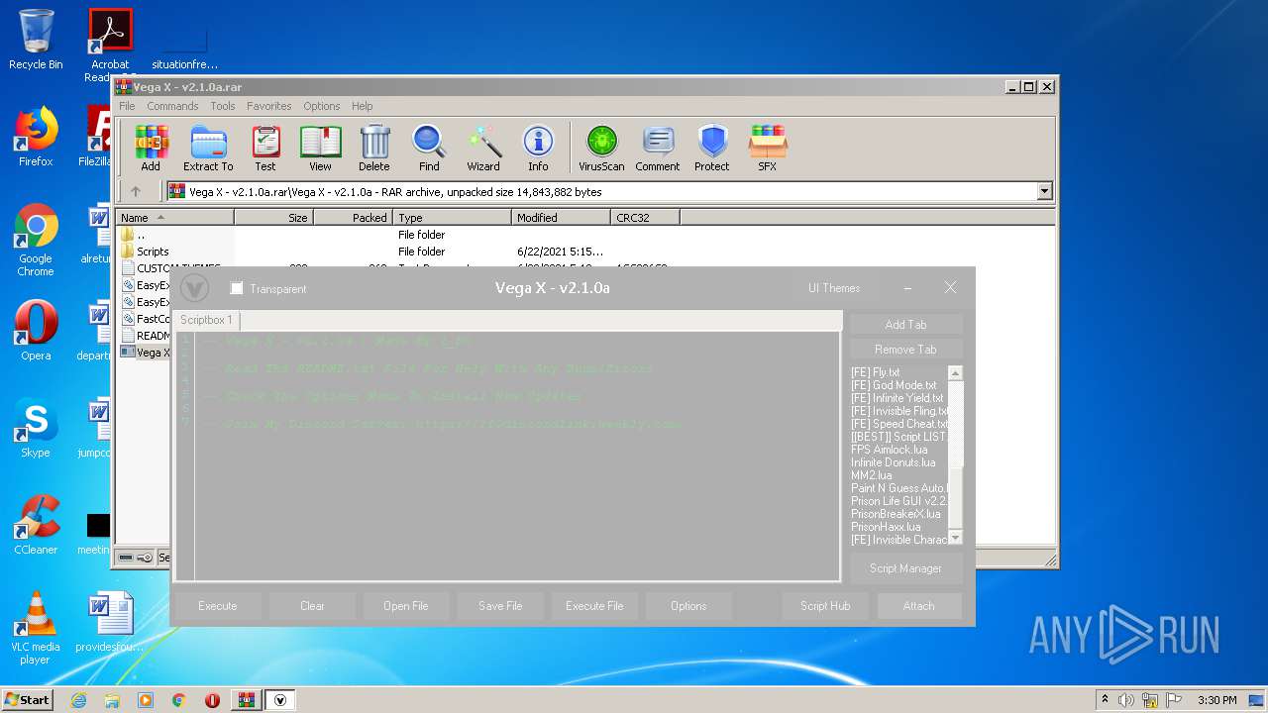Open Skype desktop shortcut
The image size is (1268, 713).
(36, 428)
